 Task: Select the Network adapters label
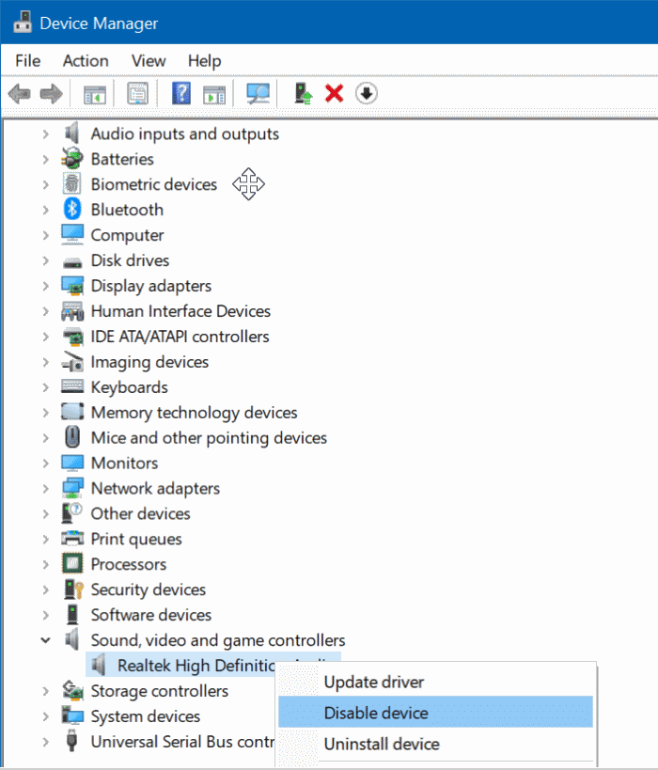(x=155, y=488)
